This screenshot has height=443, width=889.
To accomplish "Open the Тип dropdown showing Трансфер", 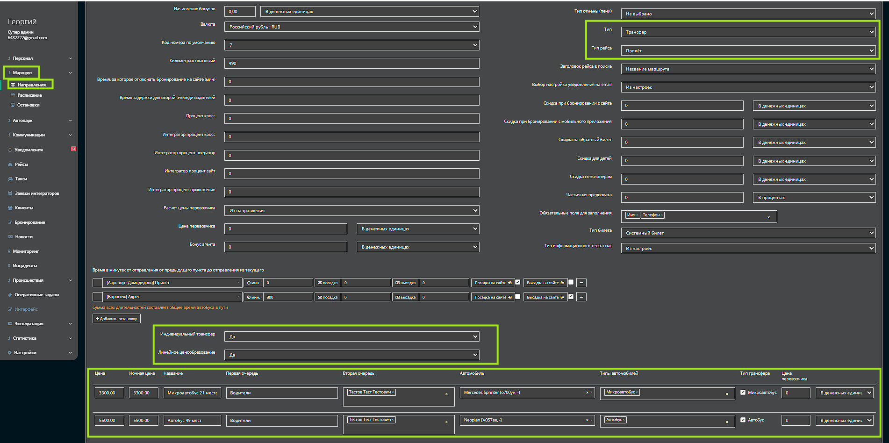I will [x=748, y=32].
